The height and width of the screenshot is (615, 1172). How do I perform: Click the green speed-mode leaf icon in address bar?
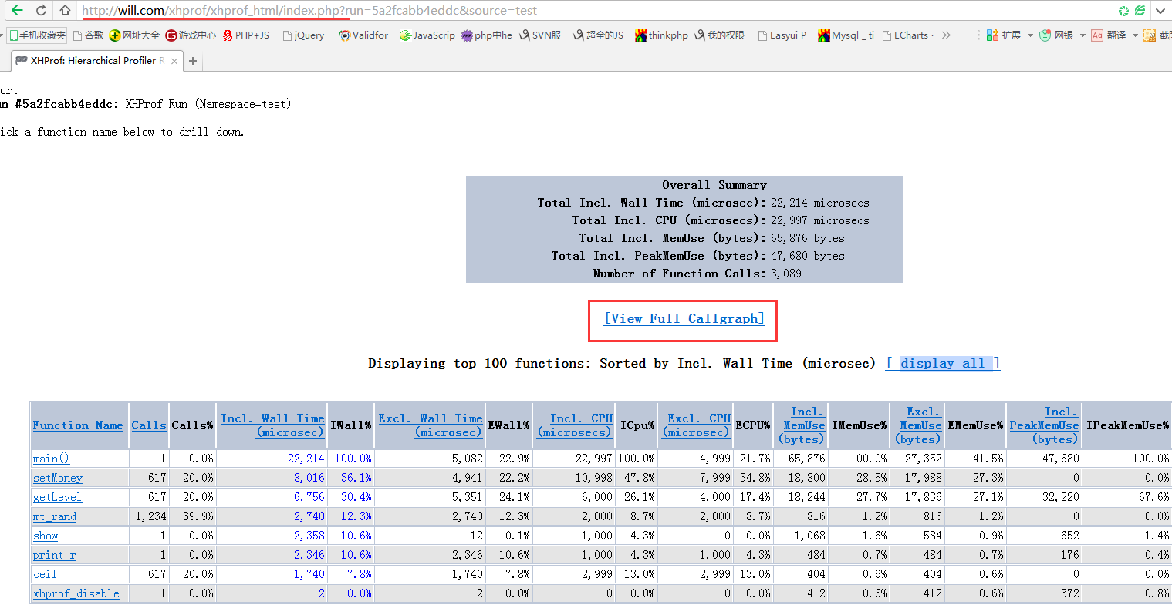point(1140,11)
